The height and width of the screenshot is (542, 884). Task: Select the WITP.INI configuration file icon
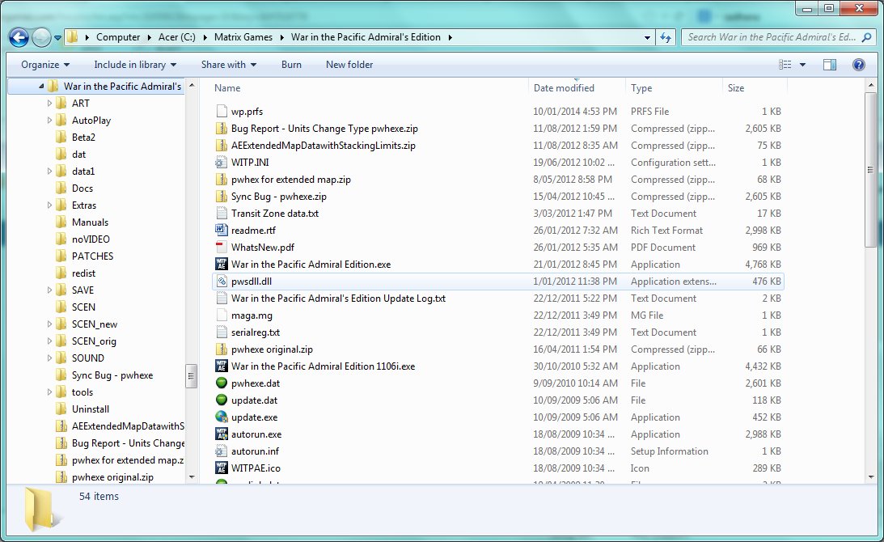click(x=222, y=163)
